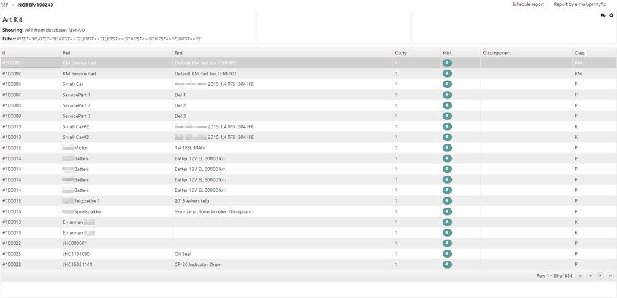617x298 pixels.
Task: Sort by Text column header
Action: coord(179,53)
